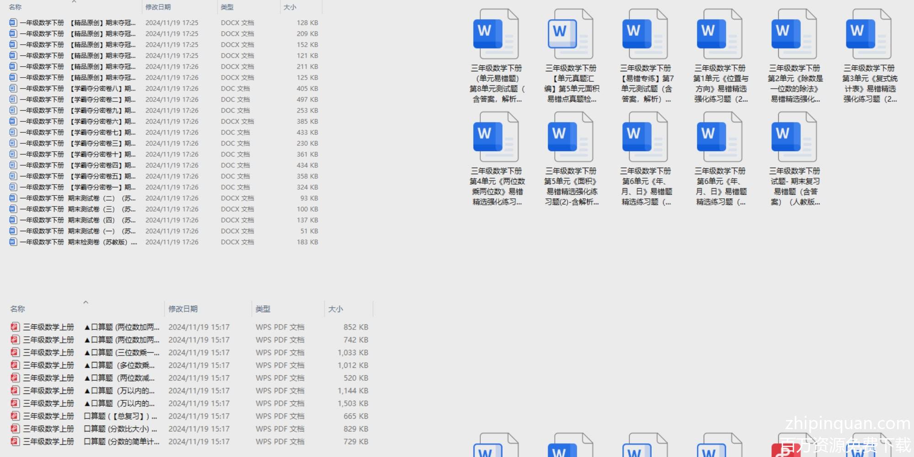Open the 【易错专练】第7单元测试题 Word icon

pos(645,34)
